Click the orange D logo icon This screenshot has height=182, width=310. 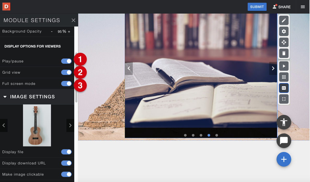(x=6, y=7)
